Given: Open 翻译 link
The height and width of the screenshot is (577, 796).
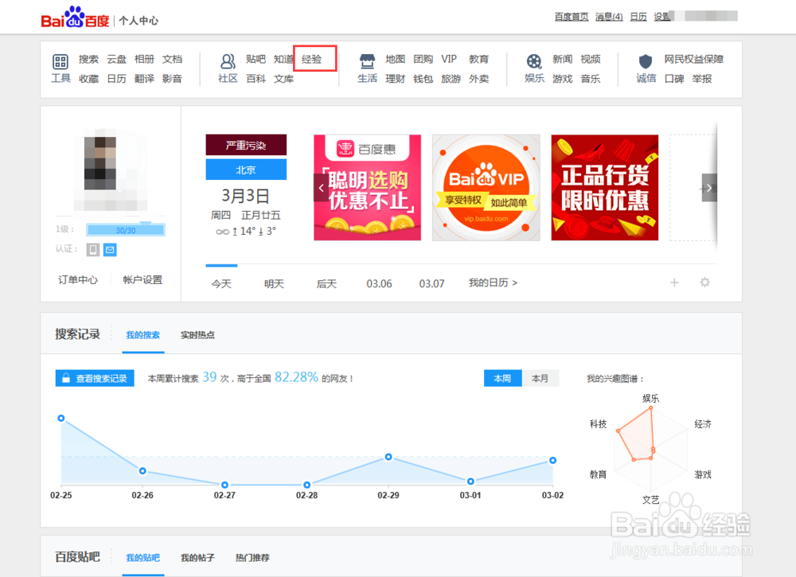Looking at the screenshot, I should click(x=144, y=79).
